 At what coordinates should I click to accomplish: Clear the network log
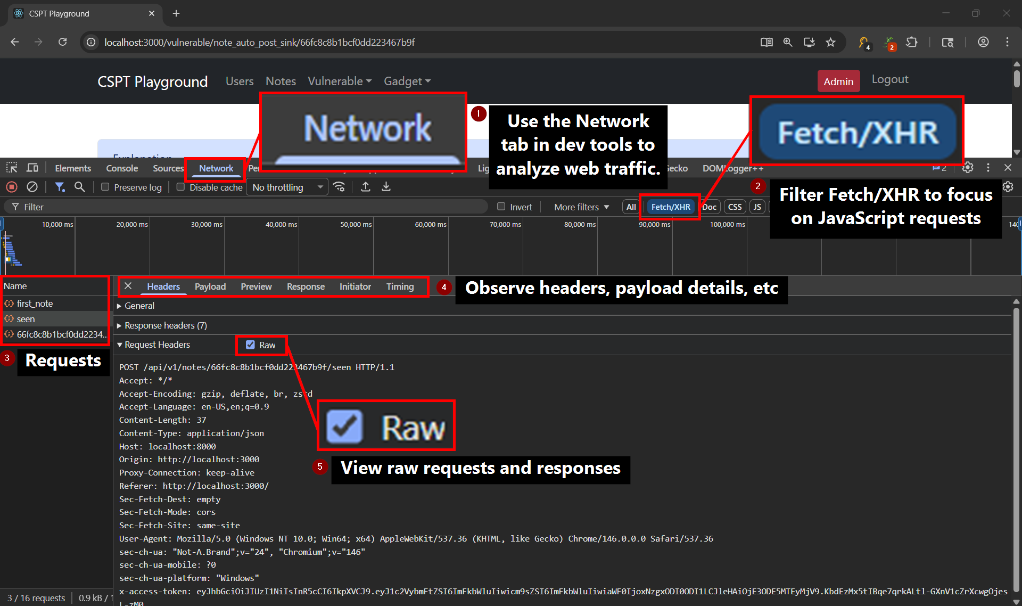tap(32, 187)
